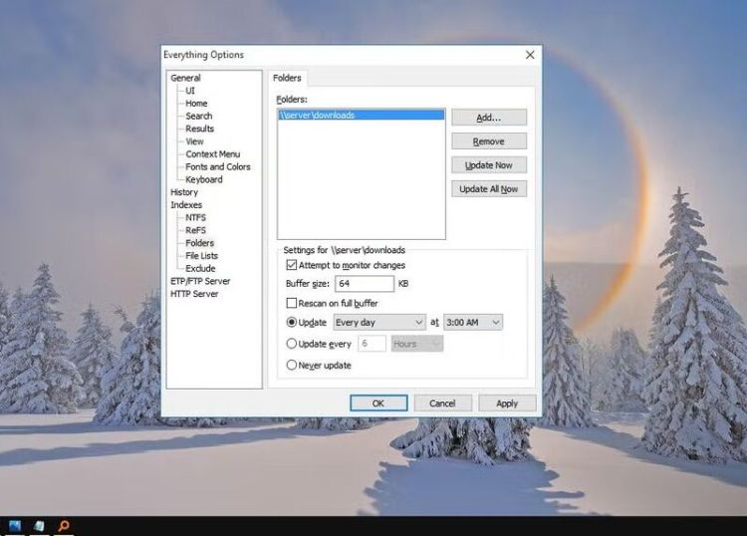Select Fonts and Colors in tree
This screenshot has height=536, width=747.
click(217, 167)
